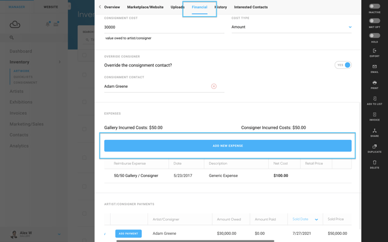This screenshot has height=242, width=388.
Task: Clear the Adam Greene consignment contact
Action: tap(214, 86)
